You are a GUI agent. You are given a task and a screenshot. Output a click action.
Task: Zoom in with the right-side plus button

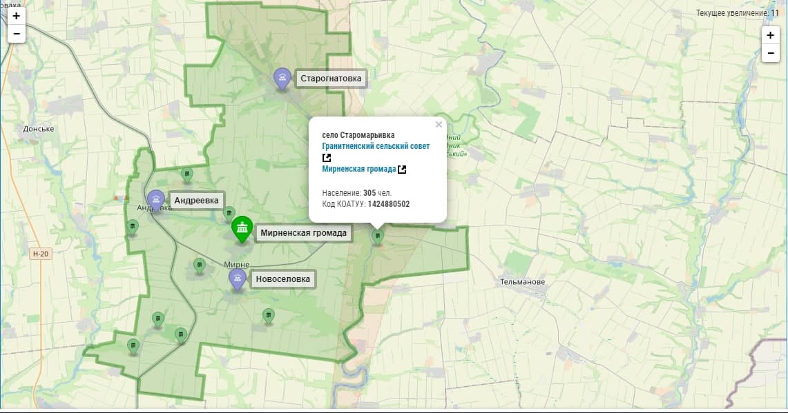click(x=770, y=35)
